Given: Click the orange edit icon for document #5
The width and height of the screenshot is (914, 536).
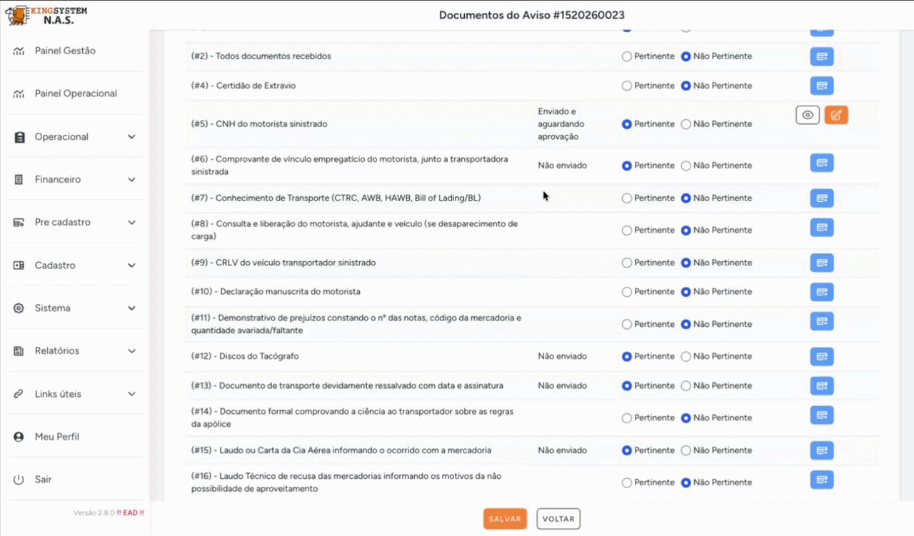Looking at the screenshot, I should click(835, 115).
